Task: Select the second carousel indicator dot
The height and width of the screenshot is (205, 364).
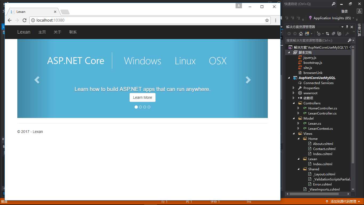Action: coord(140,107)
